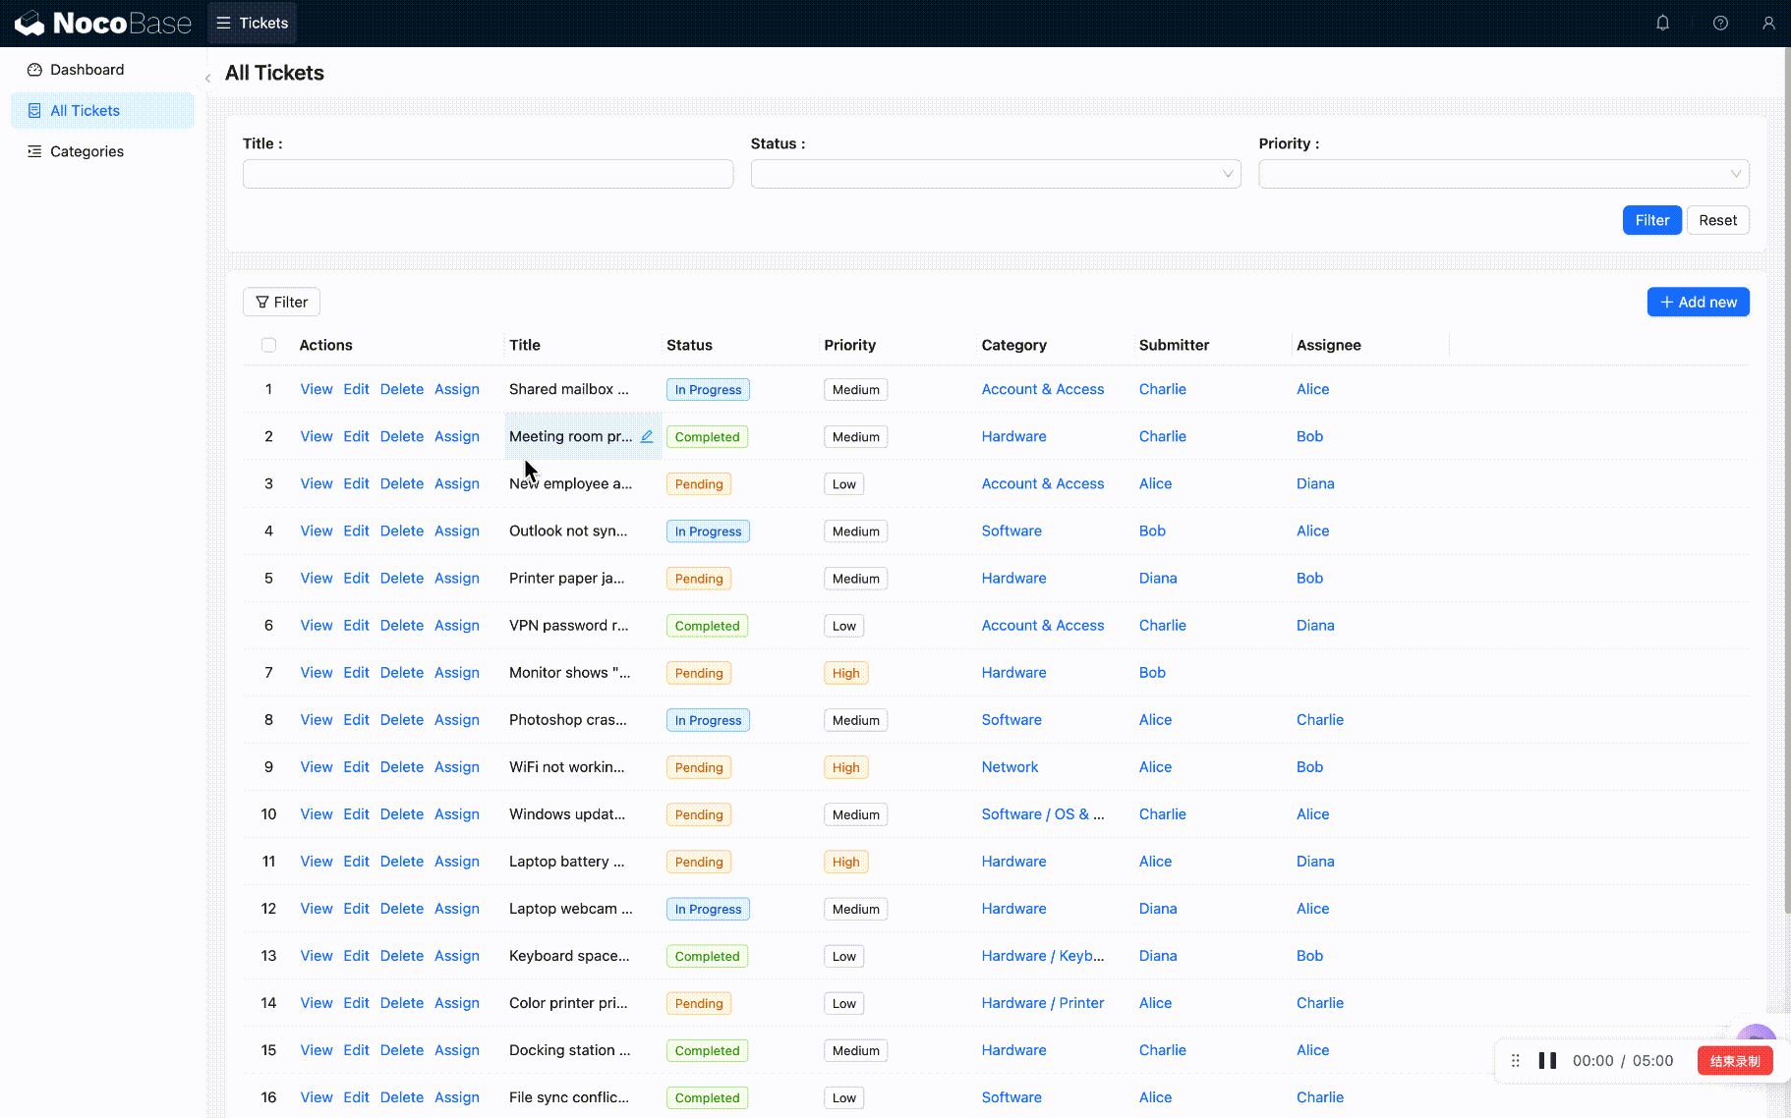Click the hamburger icon beside Tickets
1791x1118 pixels.
(224, 22)
